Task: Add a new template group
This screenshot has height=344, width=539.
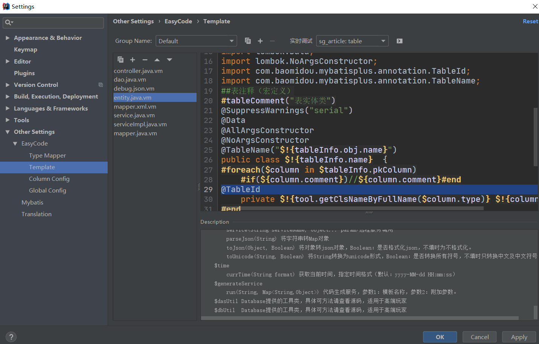Action: tap(260, 41)
